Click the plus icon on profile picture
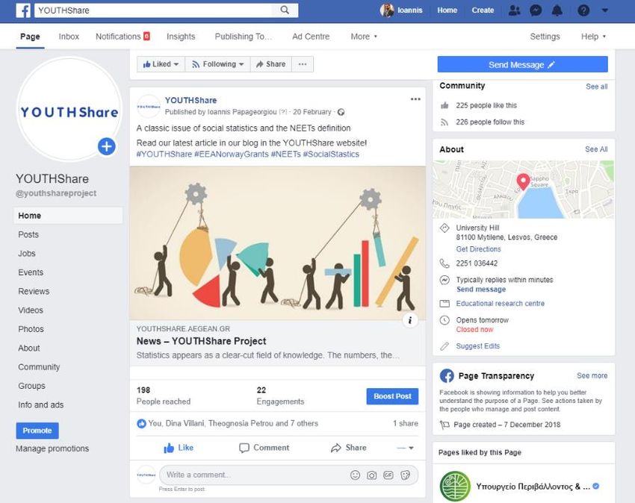Screen dimensions: 635x503 pyautogui.click(x=106, y=146)
